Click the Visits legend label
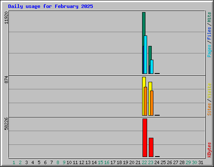Viewport: 214px width, 167px height. [209, 91]
